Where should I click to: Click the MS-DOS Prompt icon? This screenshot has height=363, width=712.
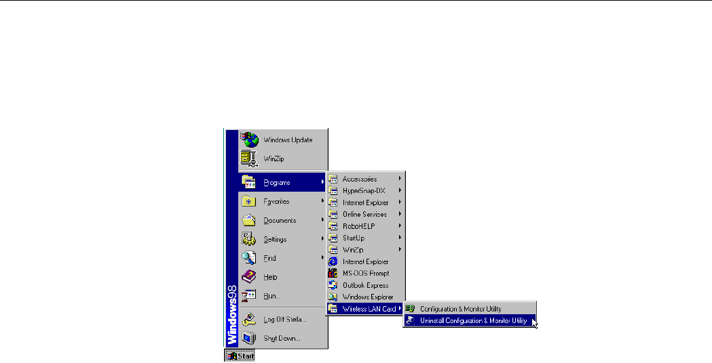click(x=333, y=274)
